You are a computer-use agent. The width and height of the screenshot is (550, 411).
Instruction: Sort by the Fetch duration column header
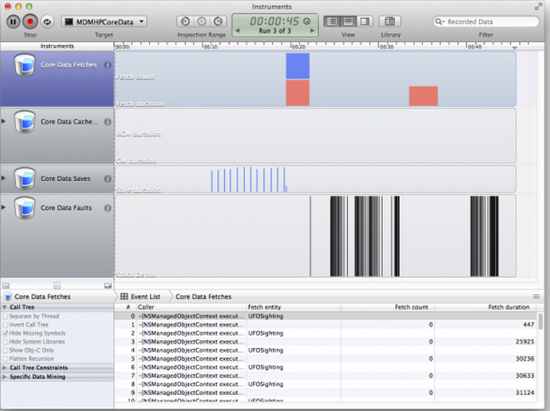508,306
